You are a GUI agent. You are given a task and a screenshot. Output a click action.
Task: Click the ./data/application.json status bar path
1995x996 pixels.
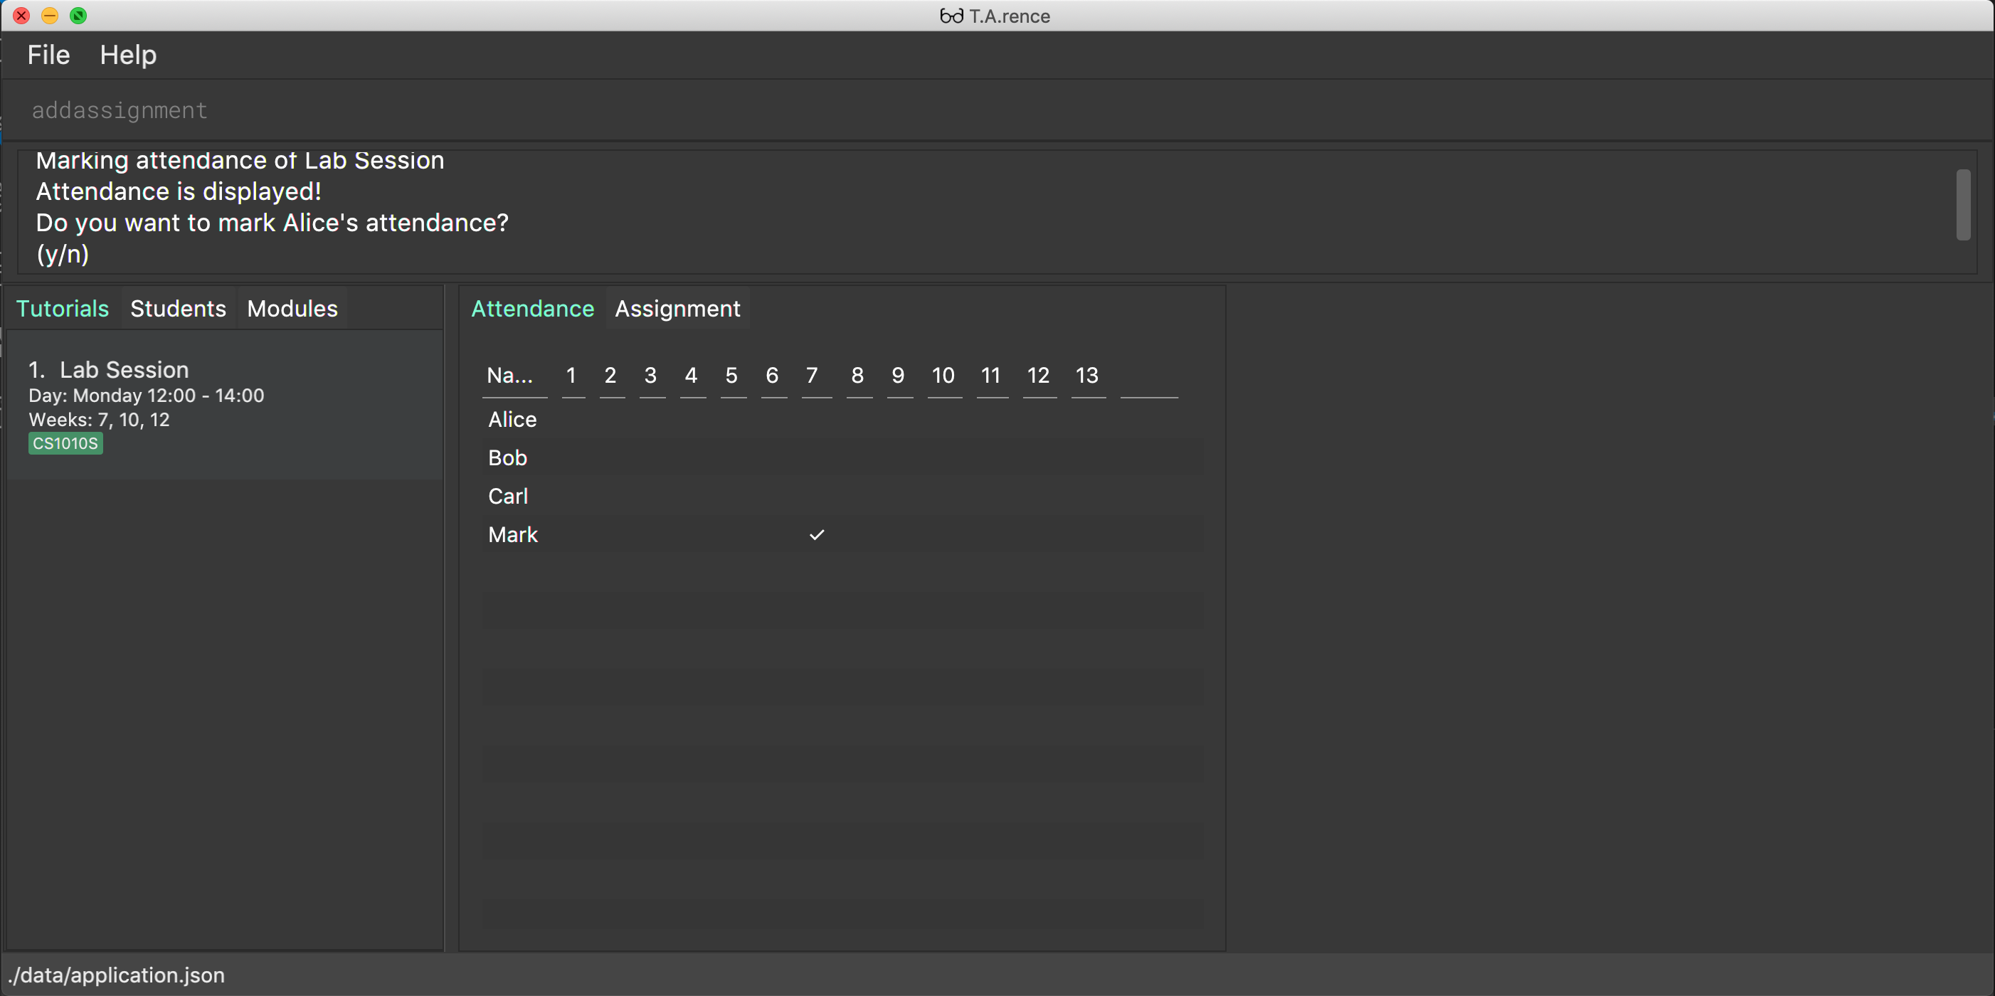coord(116,975)
